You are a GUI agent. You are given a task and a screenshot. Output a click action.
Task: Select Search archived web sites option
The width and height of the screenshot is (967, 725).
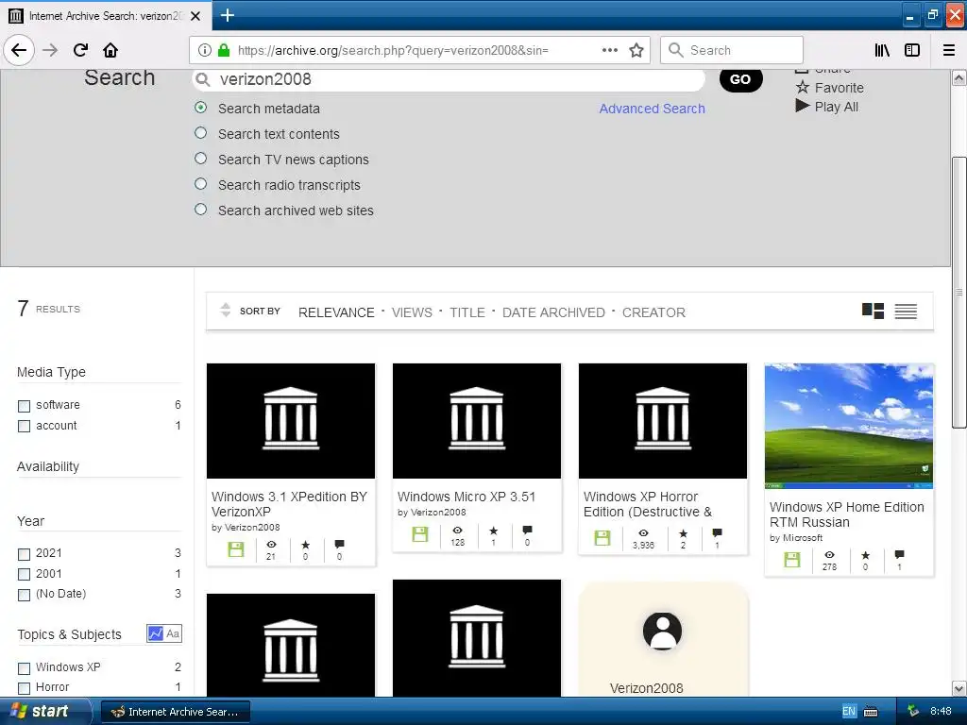tap(200, 209)
